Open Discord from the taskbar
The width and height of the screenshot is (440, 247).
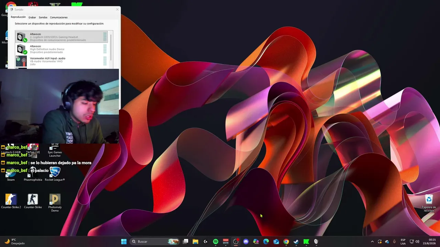pos(246,242)
